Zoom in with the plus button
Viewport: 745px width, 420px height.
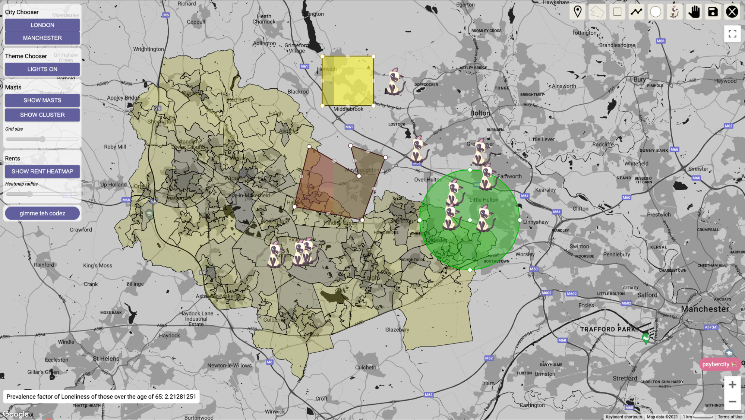tap(732, 385)
